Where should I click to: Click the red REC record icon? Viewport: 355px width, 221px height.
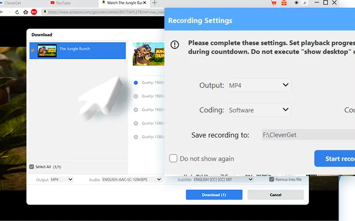[x=34, y=12]
